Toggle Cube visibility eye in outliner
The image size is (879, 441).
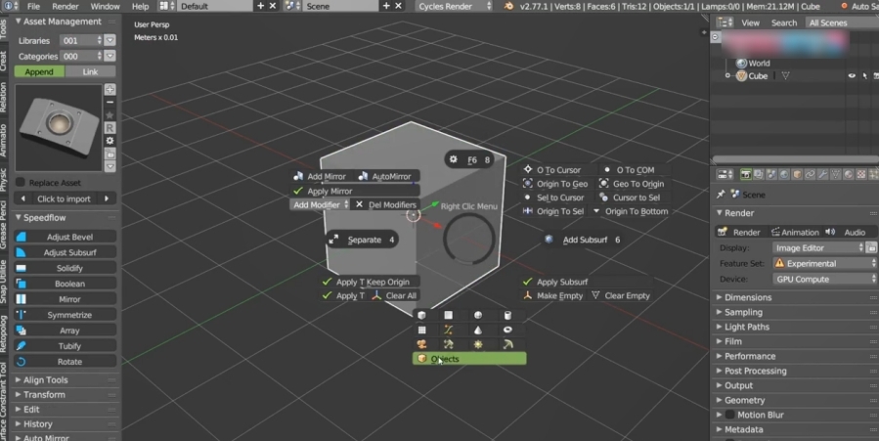[852, 75]
